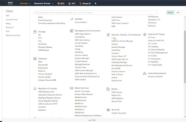The image size is (186, 122).
Task: Click the pin shortcuts icon
Action: [x=96, y=3]
